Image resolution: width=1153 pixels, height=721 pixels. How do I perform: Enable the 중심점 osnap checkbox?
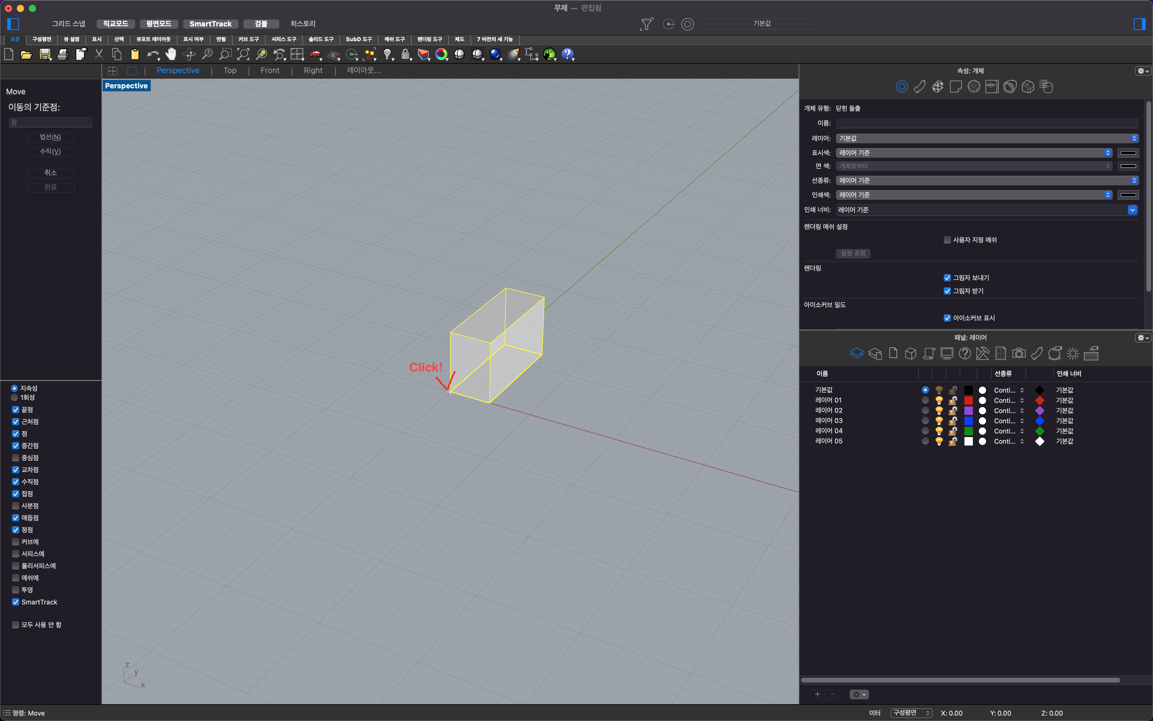16,458
